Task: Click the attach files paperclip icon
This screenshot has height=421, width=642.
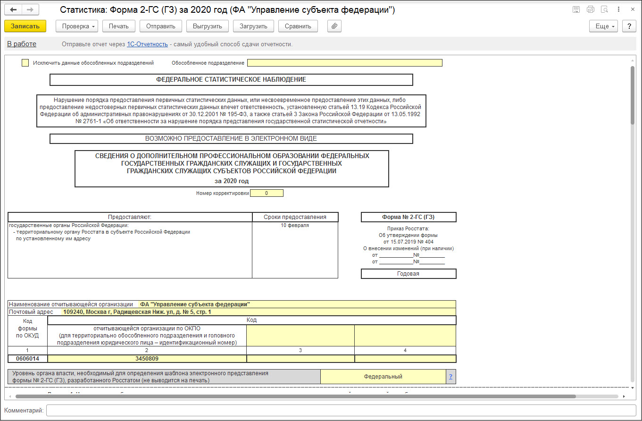Action: pyautogui.click(x=334, y=26)
